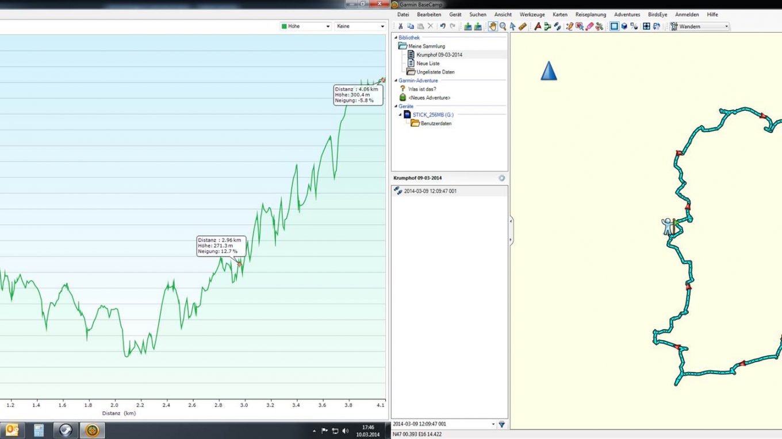This screenshot has width=782, height=439.
Task: Select the New Track footprints tool
Action: [x=557, y=26]
